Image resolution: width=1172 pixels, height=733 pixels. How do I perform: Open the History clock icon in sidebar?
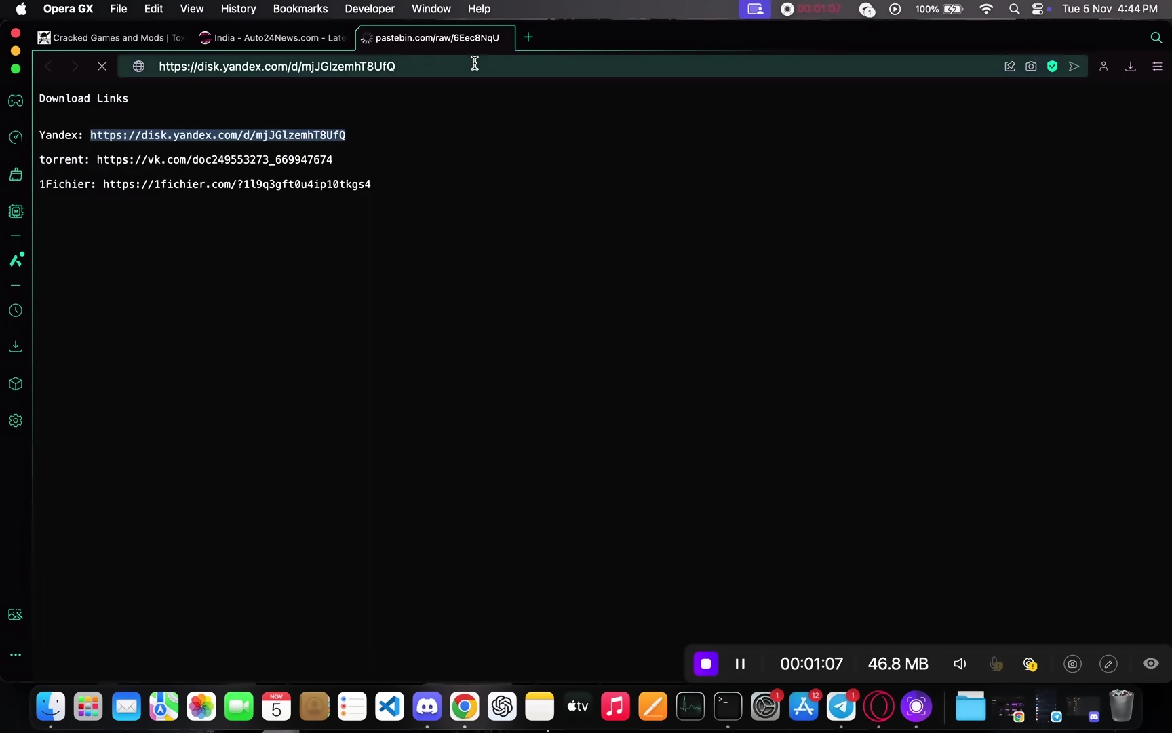(16, 311)
